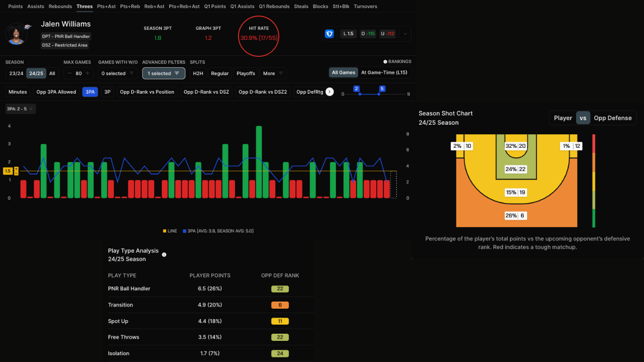Viewport: 644px width, 362px height.
Task: Click the Jalen Williams player avatar
Action: (17, 34)
